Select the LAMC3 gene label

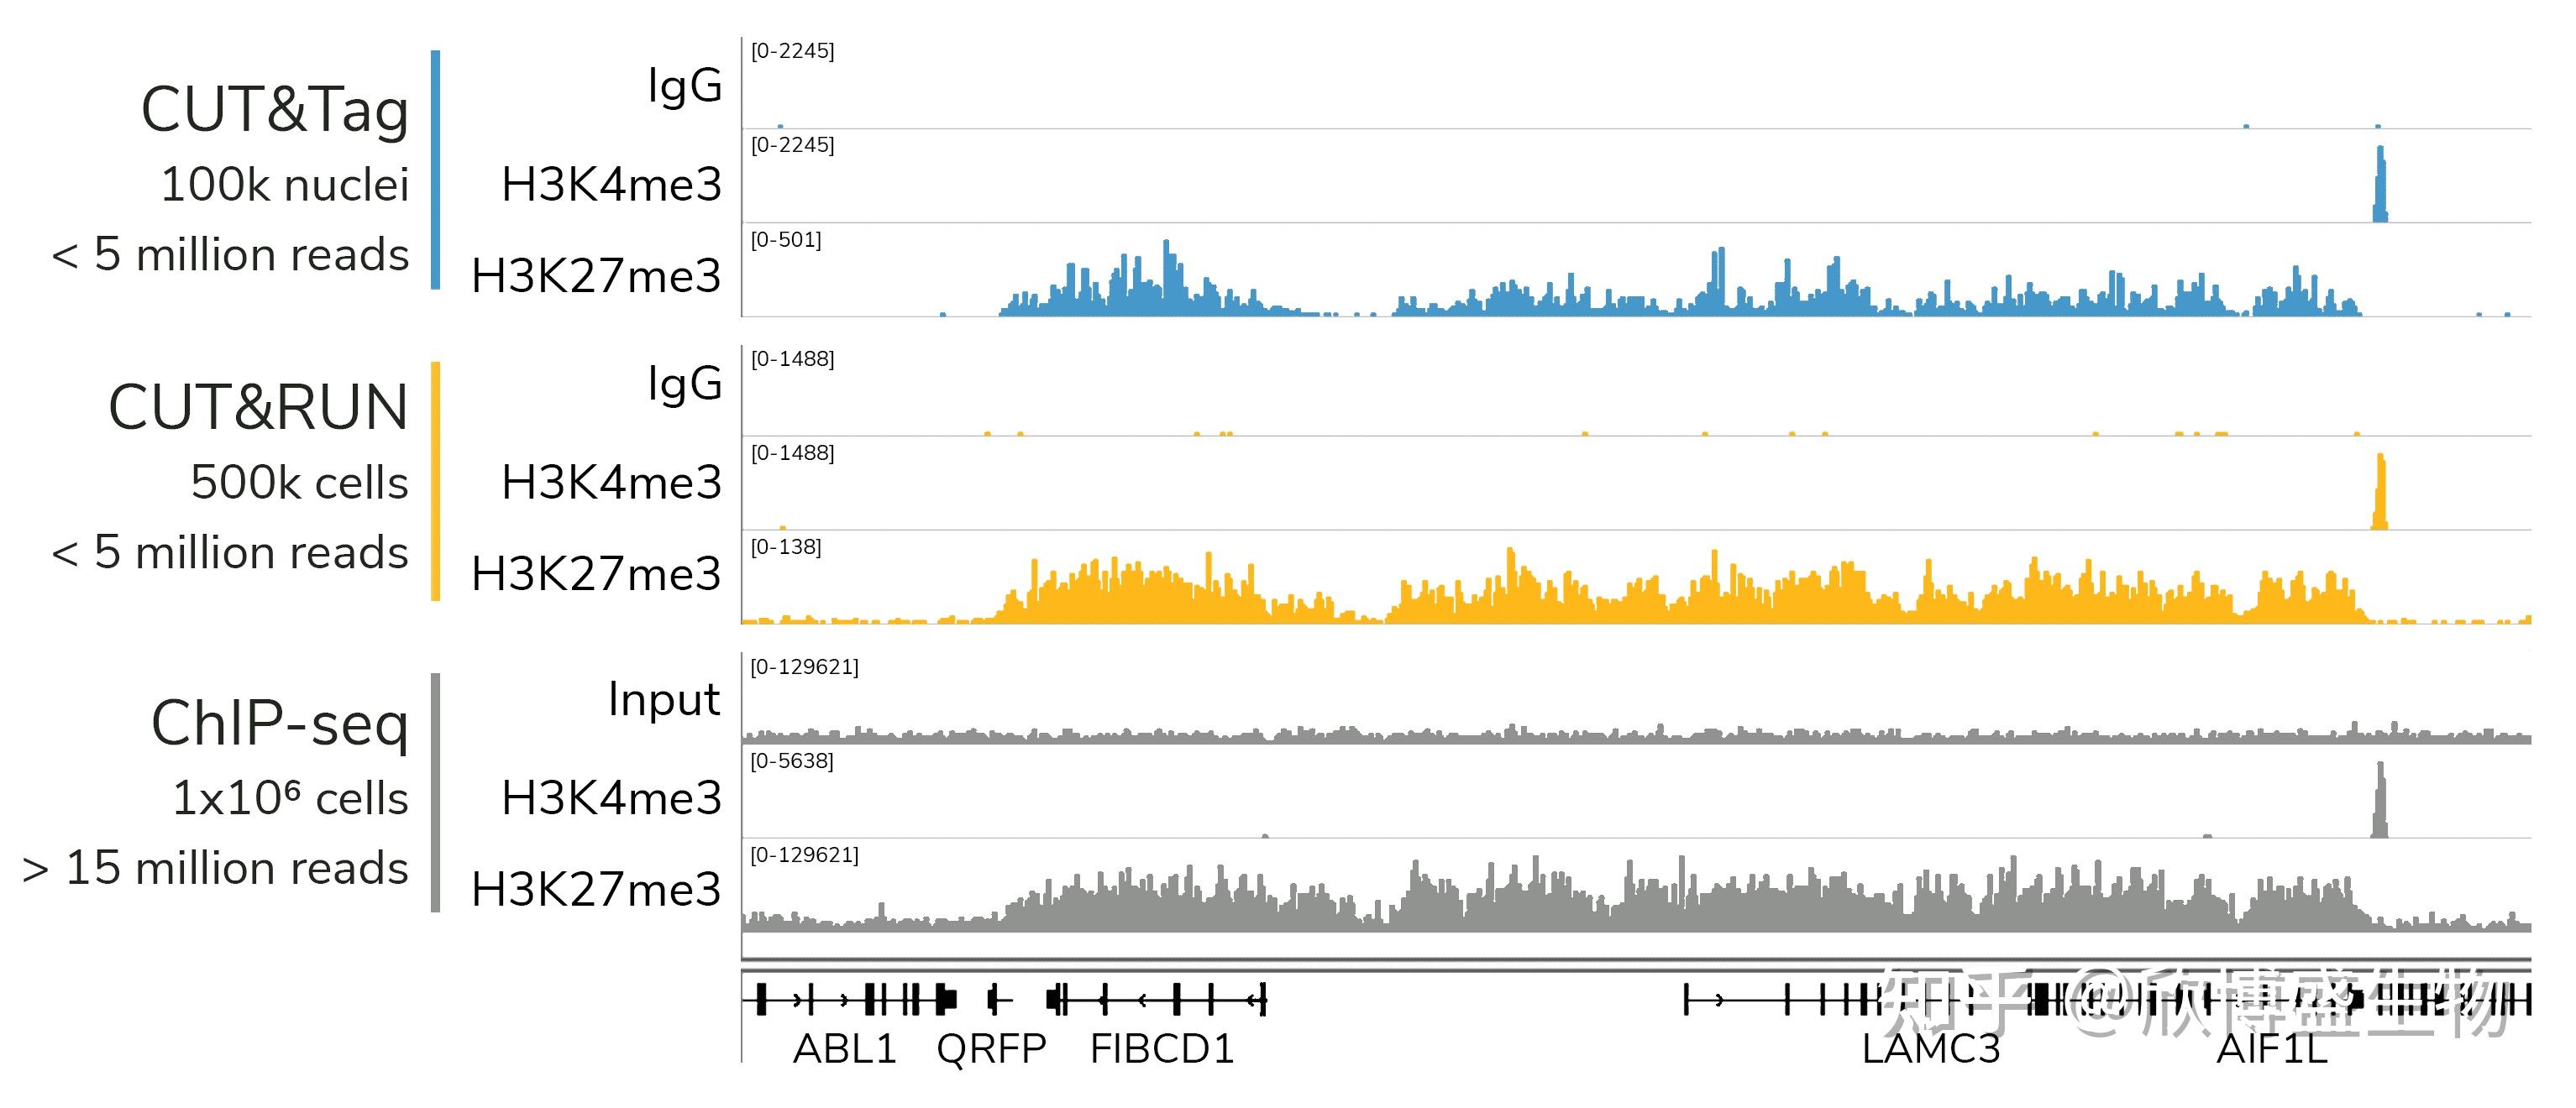[x=1930, y=1049]
